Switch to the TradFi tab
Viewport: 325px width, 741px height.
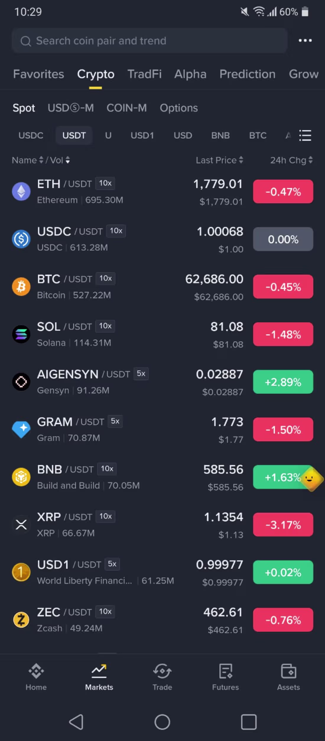pyautogui.click(x=144, y=74)
